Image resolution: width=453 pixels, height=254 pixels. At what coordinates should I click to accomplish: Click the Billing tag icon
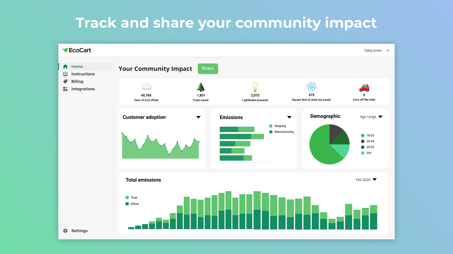[65, 81]
